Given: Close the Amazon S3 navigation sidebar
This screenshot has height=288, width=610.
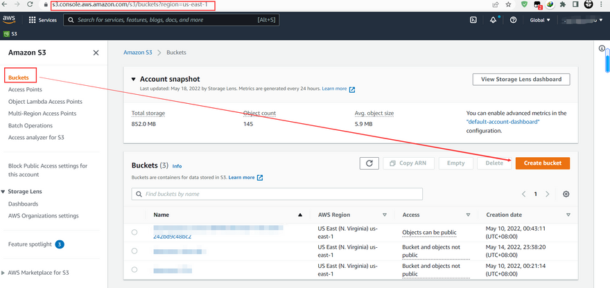Looking at the screenshot, I should [96, 53].
